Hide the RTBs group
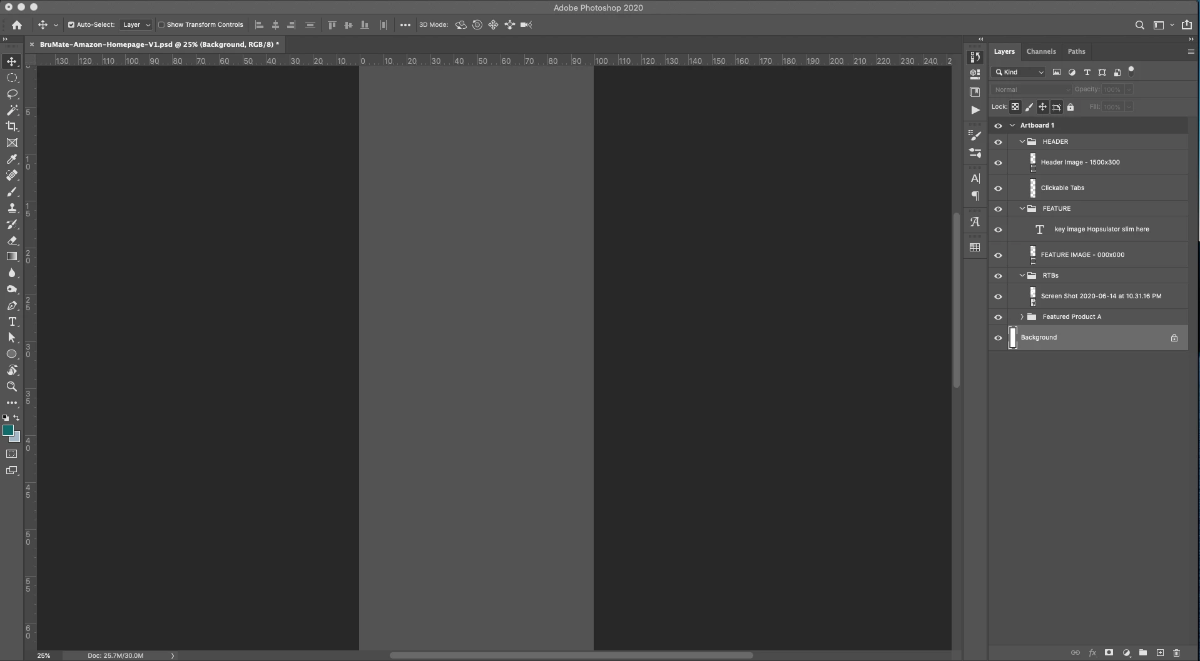 click(998, 276)
